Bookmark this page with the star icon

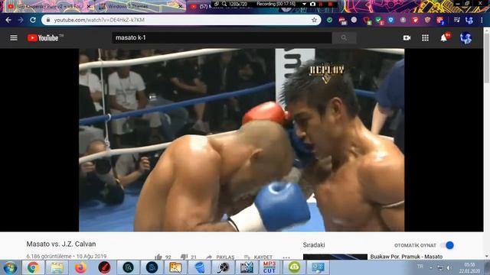click(x=314, y=20)
